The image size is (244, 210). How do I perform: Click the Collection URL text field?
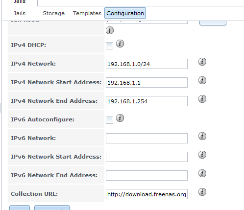pyautogui.click(x=146, y=194)
